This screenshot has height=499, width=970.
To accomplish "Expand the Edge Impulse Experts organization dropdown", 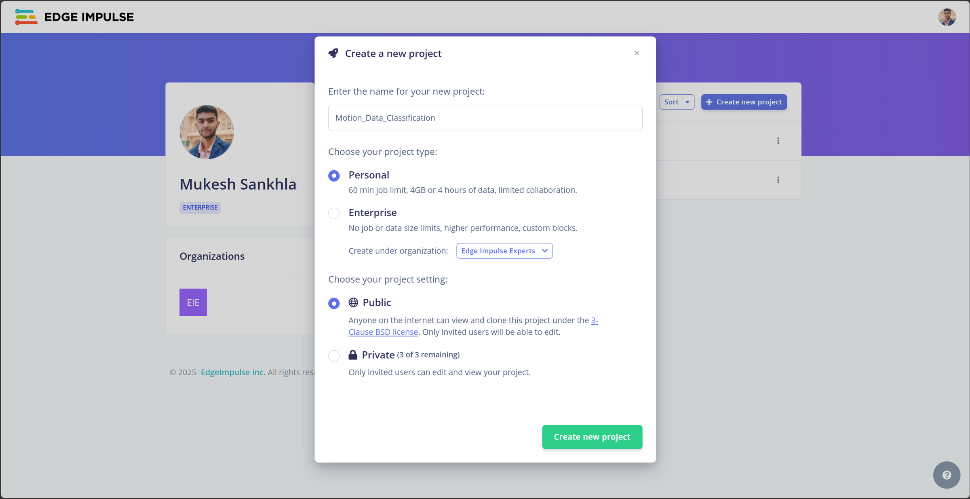I will 504,251.
